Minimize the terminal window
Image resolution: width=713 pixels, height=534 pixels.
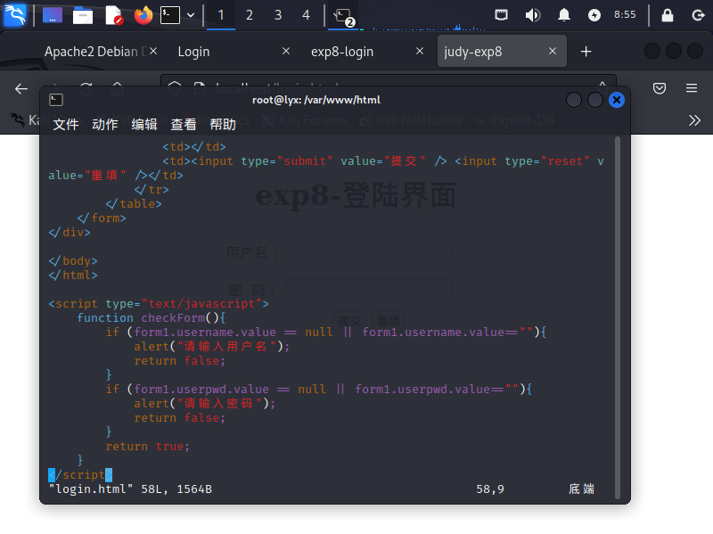(x=574, y=100)
